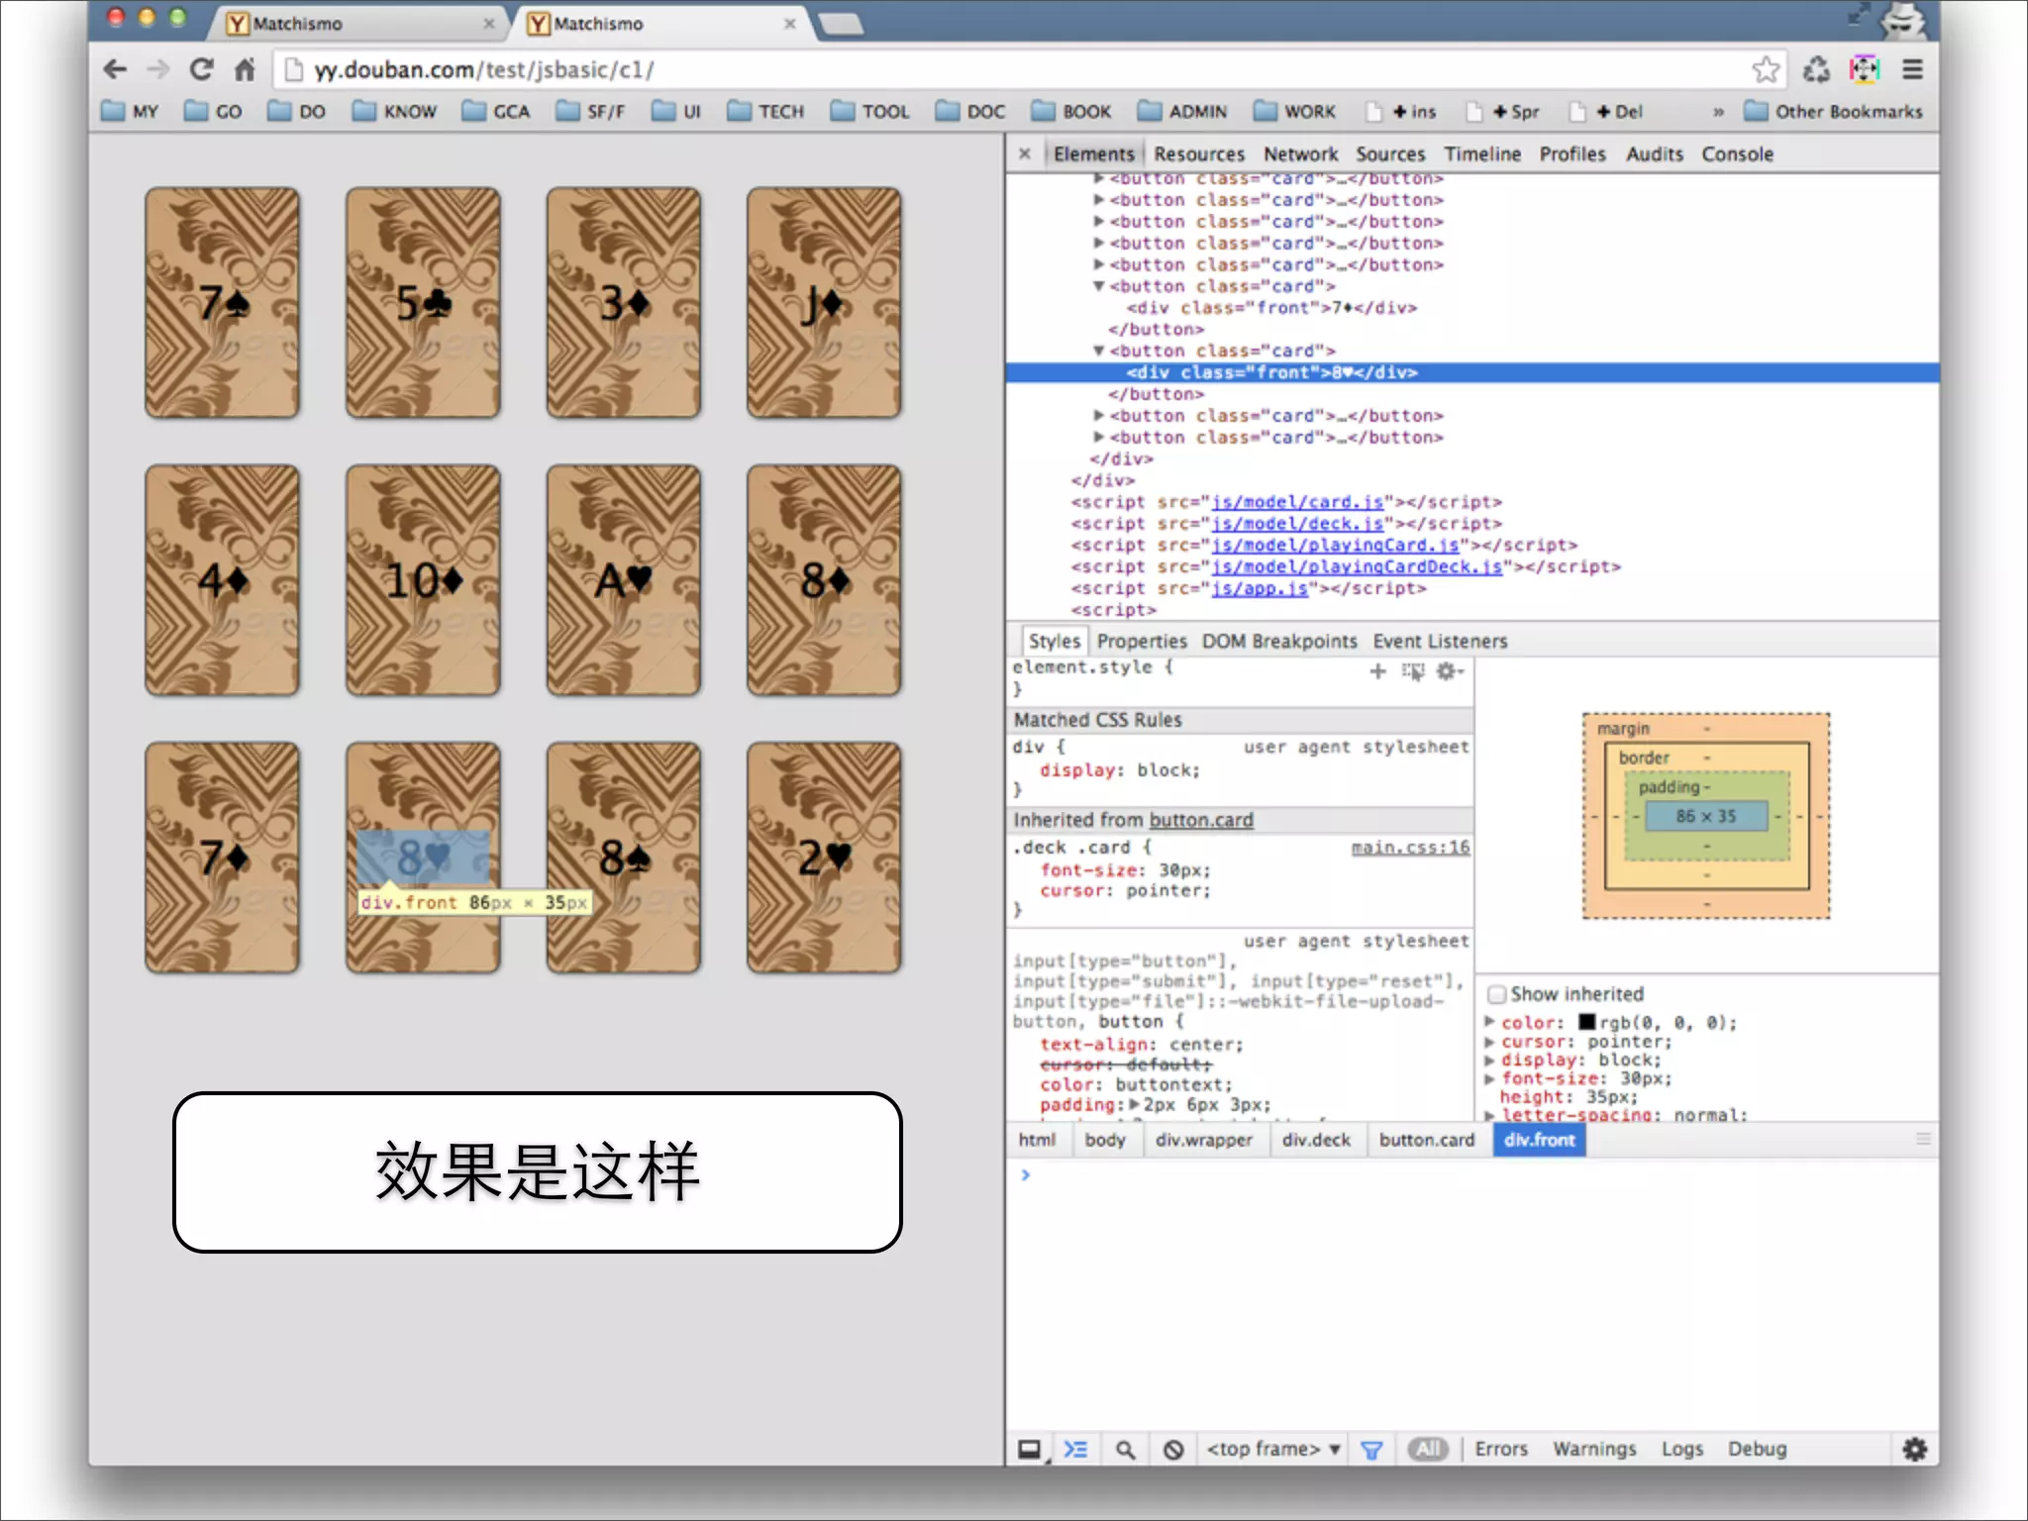Open the top frame dropdown
Image resolution: width=2028 pixels, height=1521 pixels.
point(1272,1450)
